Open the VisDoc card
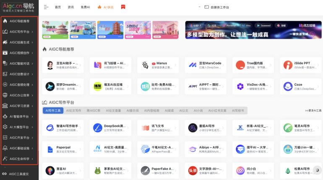Image resolution: width=323 pixels, height=180 pixels. (x=253, y=87)
